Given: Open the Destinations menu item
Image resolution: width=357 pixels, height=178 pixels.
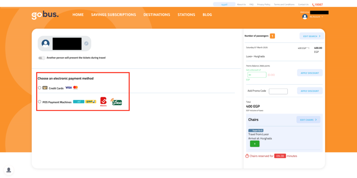Looking at the screenshot, I should coord(157,15).
